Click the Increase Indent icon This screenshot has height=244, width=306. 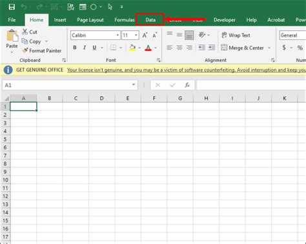[212, 48]
